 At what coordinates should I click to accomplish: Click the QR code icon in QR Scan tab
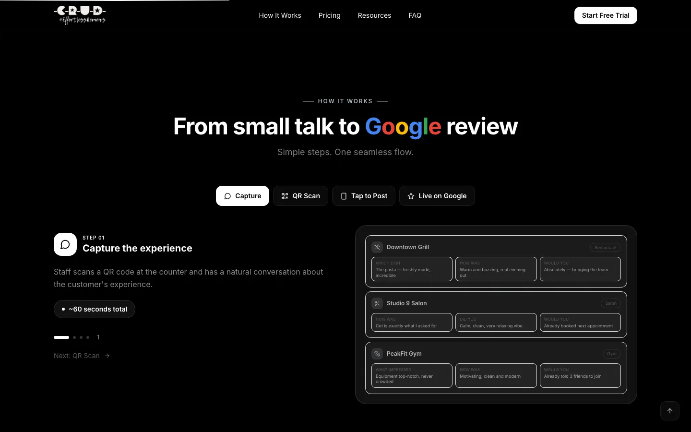pyautogui.click(x=285, y=196)
